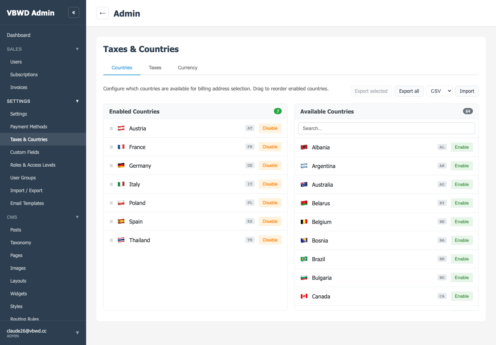The image size is (496, 345).
Task: Click the Austria flag icon
Action: point(121,128)
